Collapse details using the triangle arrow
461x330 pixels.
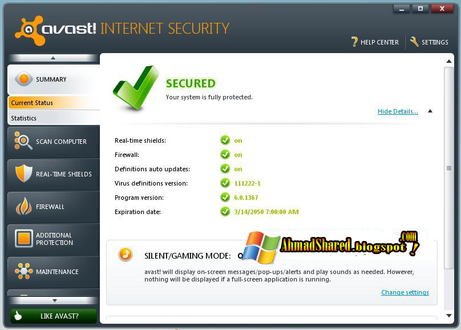430,111
